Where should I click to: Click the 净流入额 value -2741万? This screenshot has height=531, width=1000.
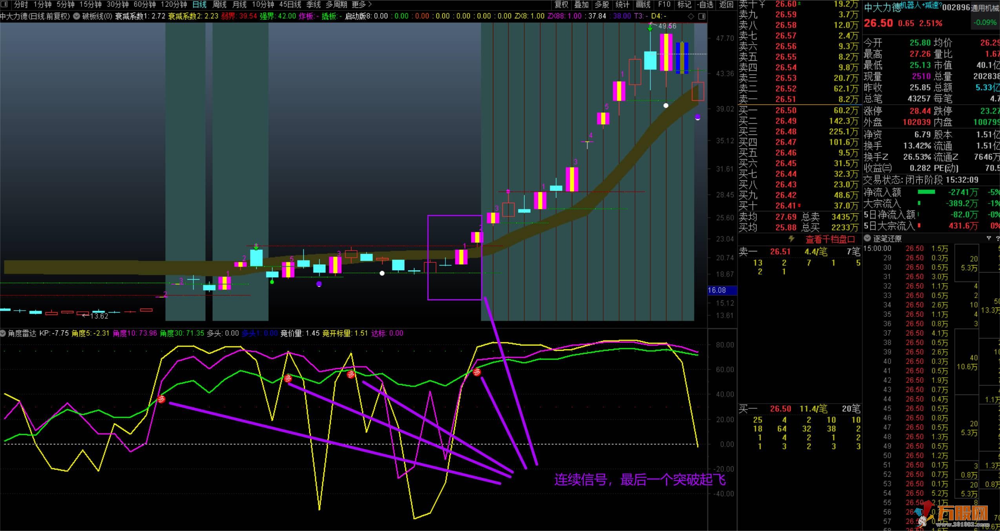click(x=963, y=192)
